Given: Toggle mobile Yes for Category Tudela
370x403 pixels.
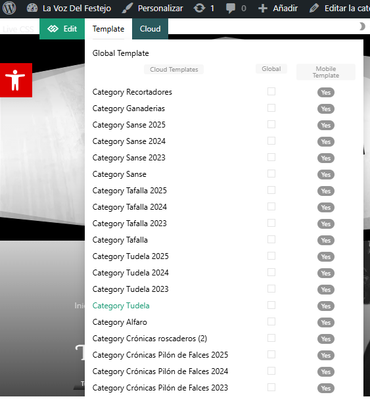Looking at the screenshot, I should coord(326,306).
